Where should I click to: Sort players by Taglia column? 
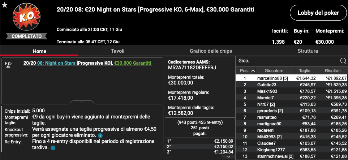click(305, 71)
